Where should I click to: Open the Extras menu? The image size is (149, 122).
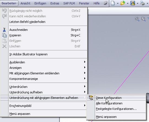[55, 3]
